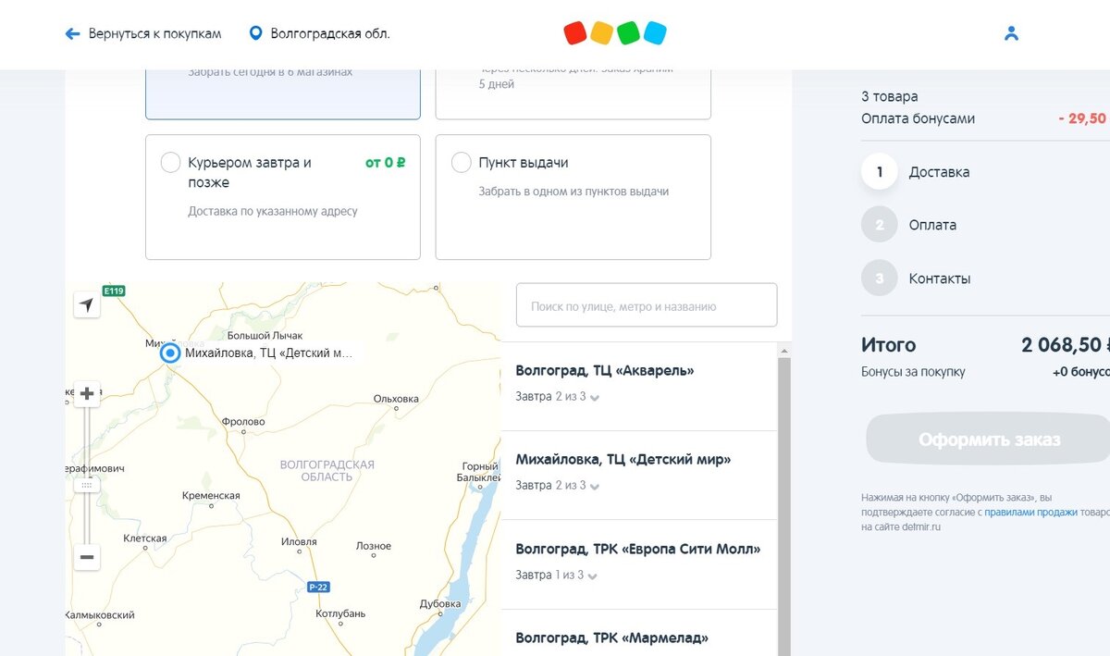Click the geolocation arrow on the map
1110x656 pixels.
point(85,303)
